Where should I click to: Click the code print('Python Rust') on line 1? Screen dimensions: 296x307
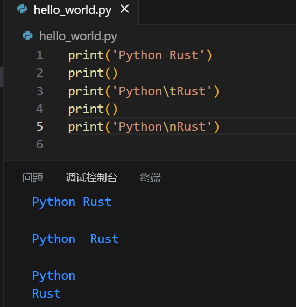[140, 55]
